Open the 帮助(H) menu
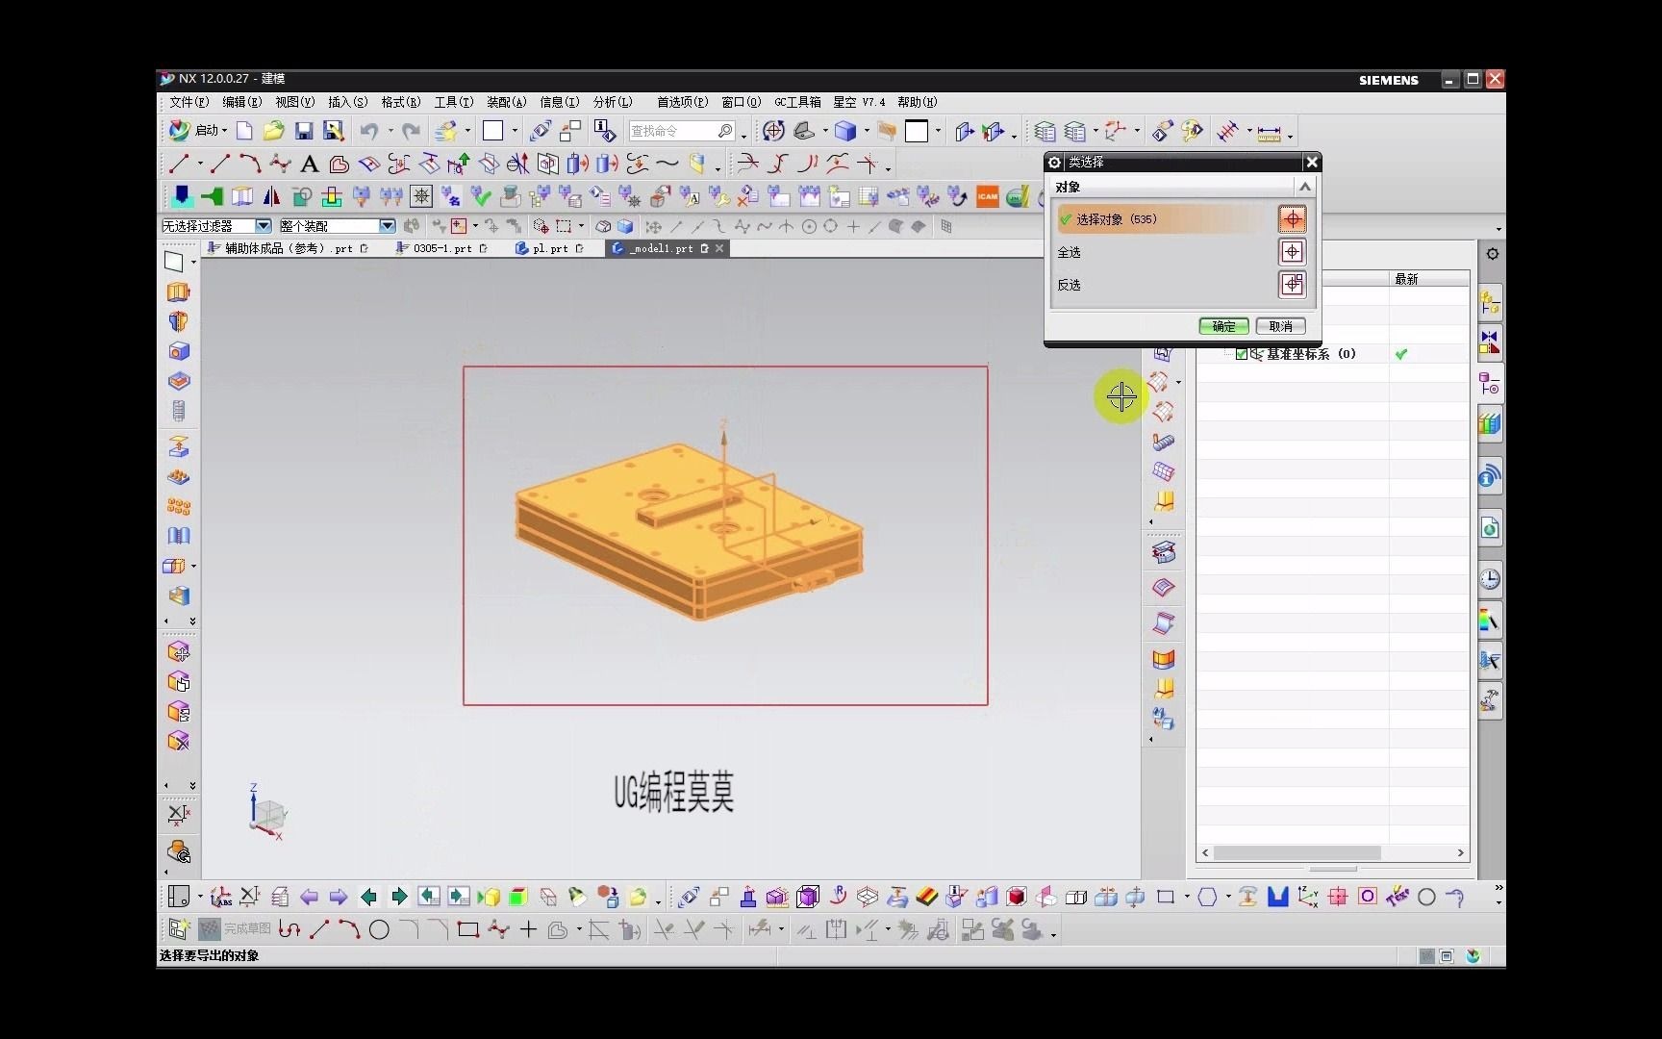This screenshot has width=1662, height=1039. pos(917,102)
